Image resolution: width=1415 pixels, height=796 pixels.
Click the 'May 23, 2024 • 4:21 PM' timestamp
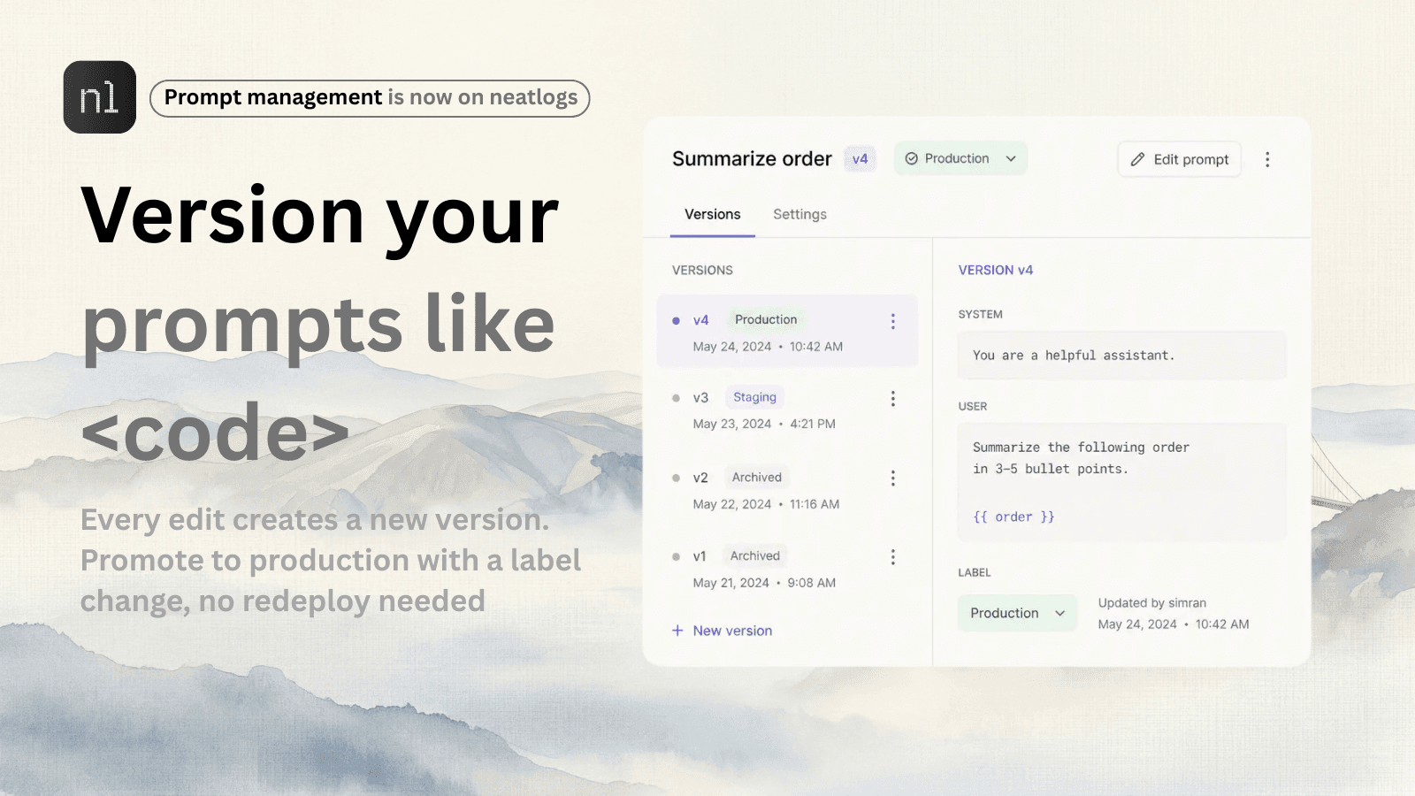coord(764,424)
